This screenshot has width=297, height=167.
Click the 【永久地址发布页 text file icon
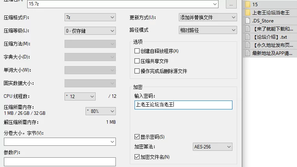(x=248, y=45)
